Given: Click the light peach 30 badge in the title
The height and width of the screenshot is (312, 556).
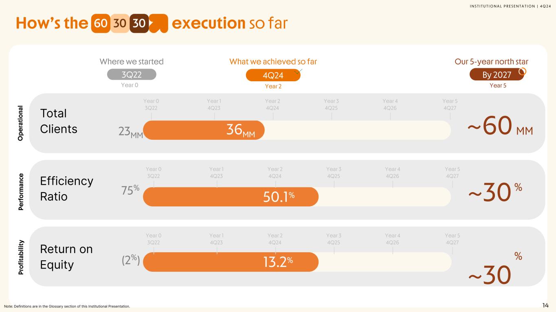Looking at the screenshot, I should click(x=119, y=24).
